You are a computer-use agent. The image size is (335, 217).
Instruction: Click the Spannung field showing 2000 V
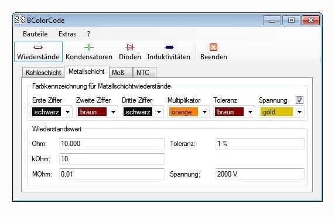tap(260, 174)
